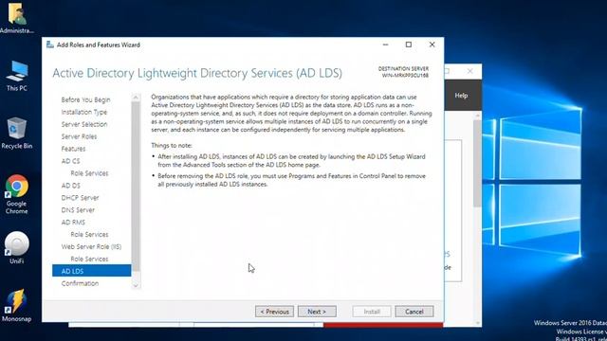Go to the AD DS step
The image size is (607, 341).
[70, 186]
